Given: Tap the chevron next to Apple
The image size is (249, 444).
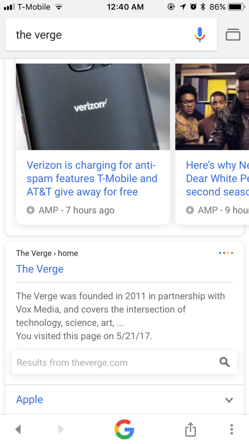Looking at the screenshot, I should 229,399.
